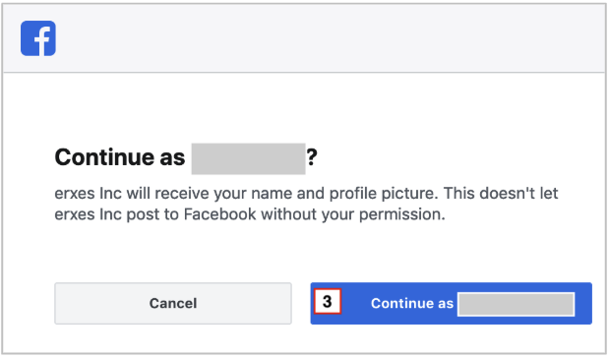Cancel the Facebook login request
The image size is (608, 358).
173,303
